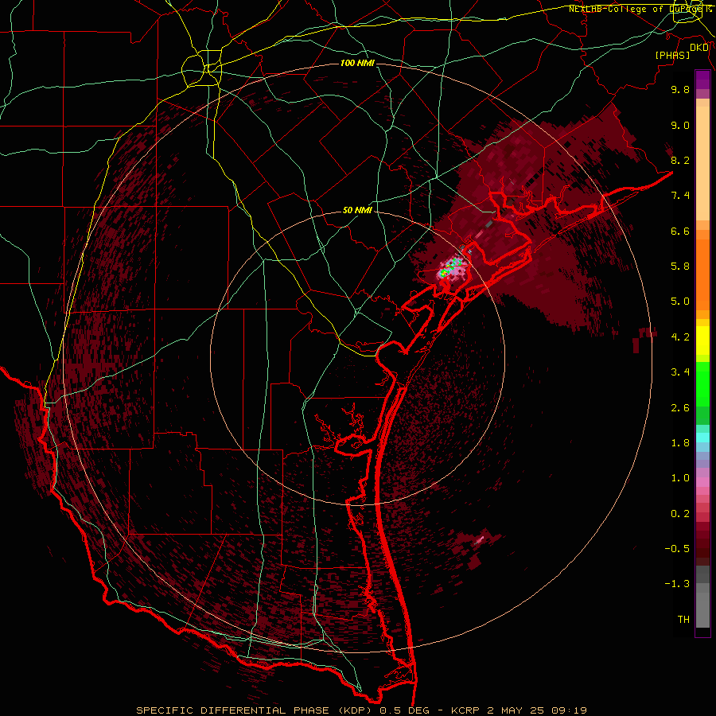Click the yellow band of the color bar
The width and height of the screenshot is (716, 716).
coord(702,340)
